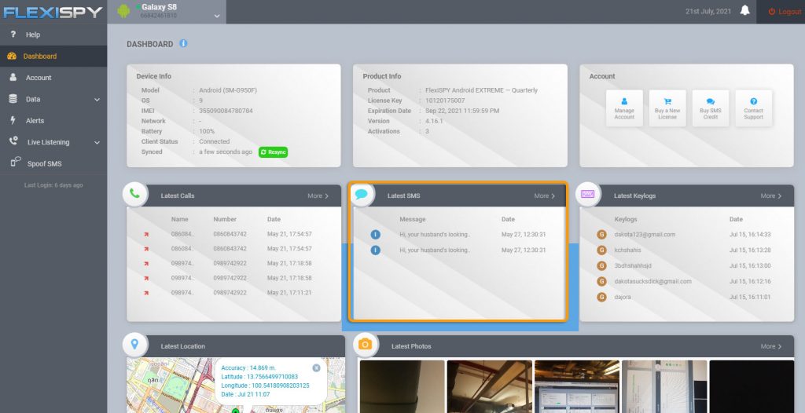The width and height of the screenshot is (805, 413).
Task: Click the Dashboard gauge icon in sidebar
Action: [x=12, y=56]
